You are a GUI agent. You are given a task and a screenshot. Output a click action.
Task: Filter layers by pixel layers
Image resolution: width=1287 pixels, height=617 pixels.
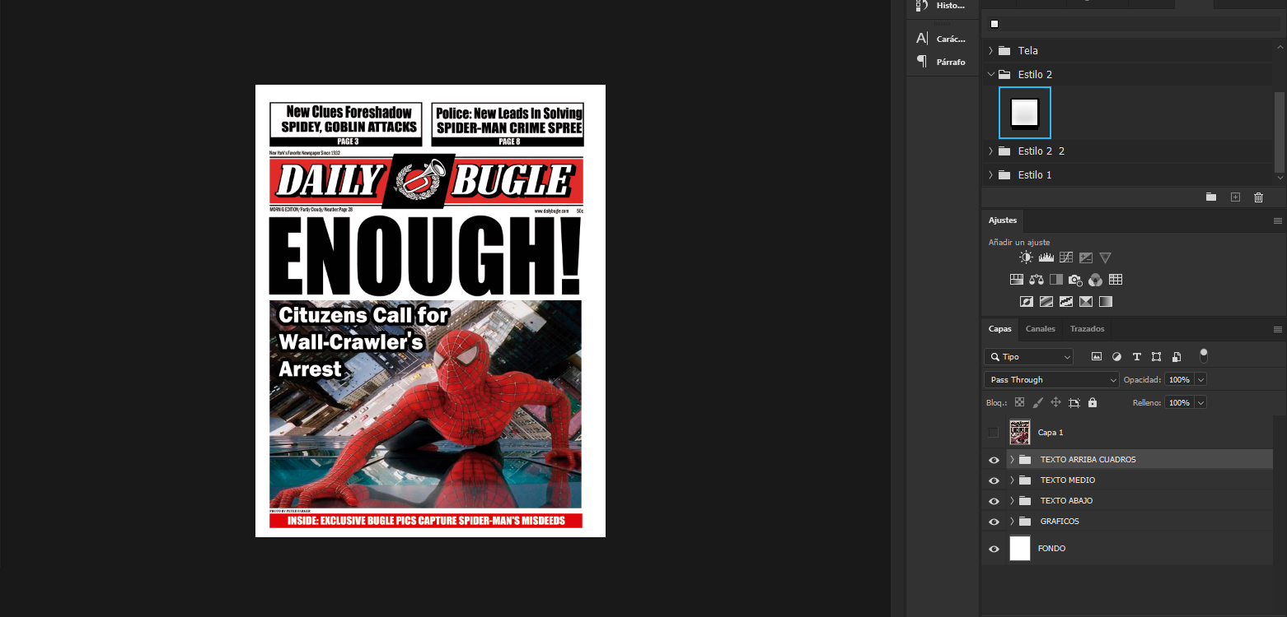(x=1097, y=357)
